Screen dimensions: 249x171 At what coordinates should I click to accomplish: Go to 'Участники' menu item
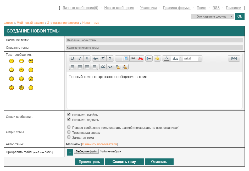coord(148,8)
